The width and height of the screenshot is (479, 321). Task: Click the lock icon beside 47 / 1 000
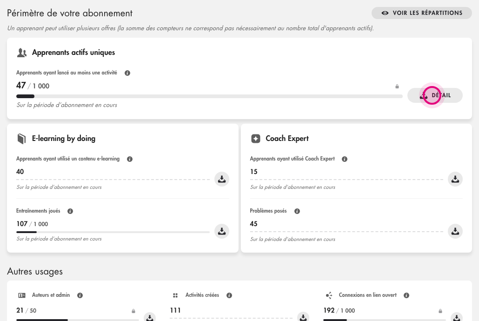coord(397,86)
